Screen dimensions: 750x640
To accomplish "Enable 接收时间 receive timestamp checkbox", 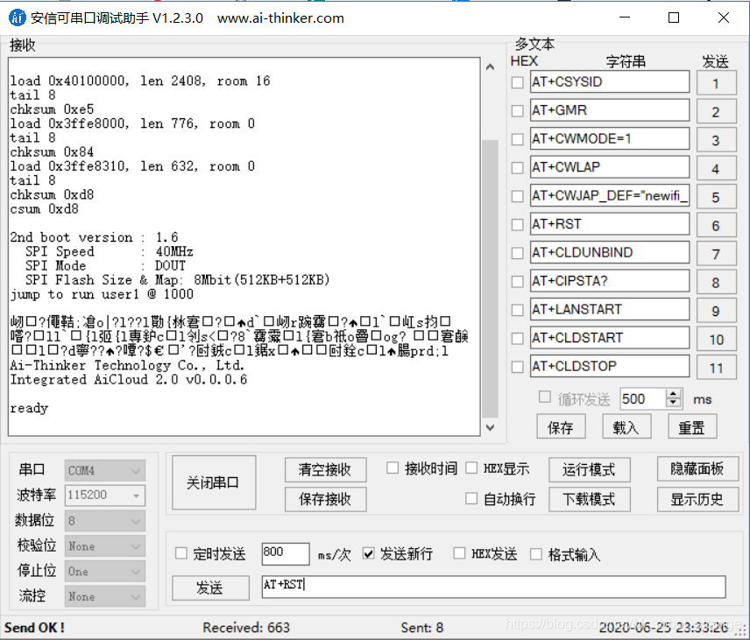I will pyautogui.click(x=393, y=468).
